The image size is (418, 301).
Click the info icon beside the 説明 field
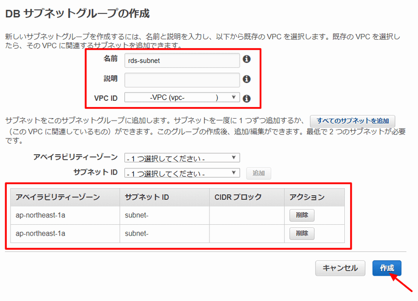(247, 79)
